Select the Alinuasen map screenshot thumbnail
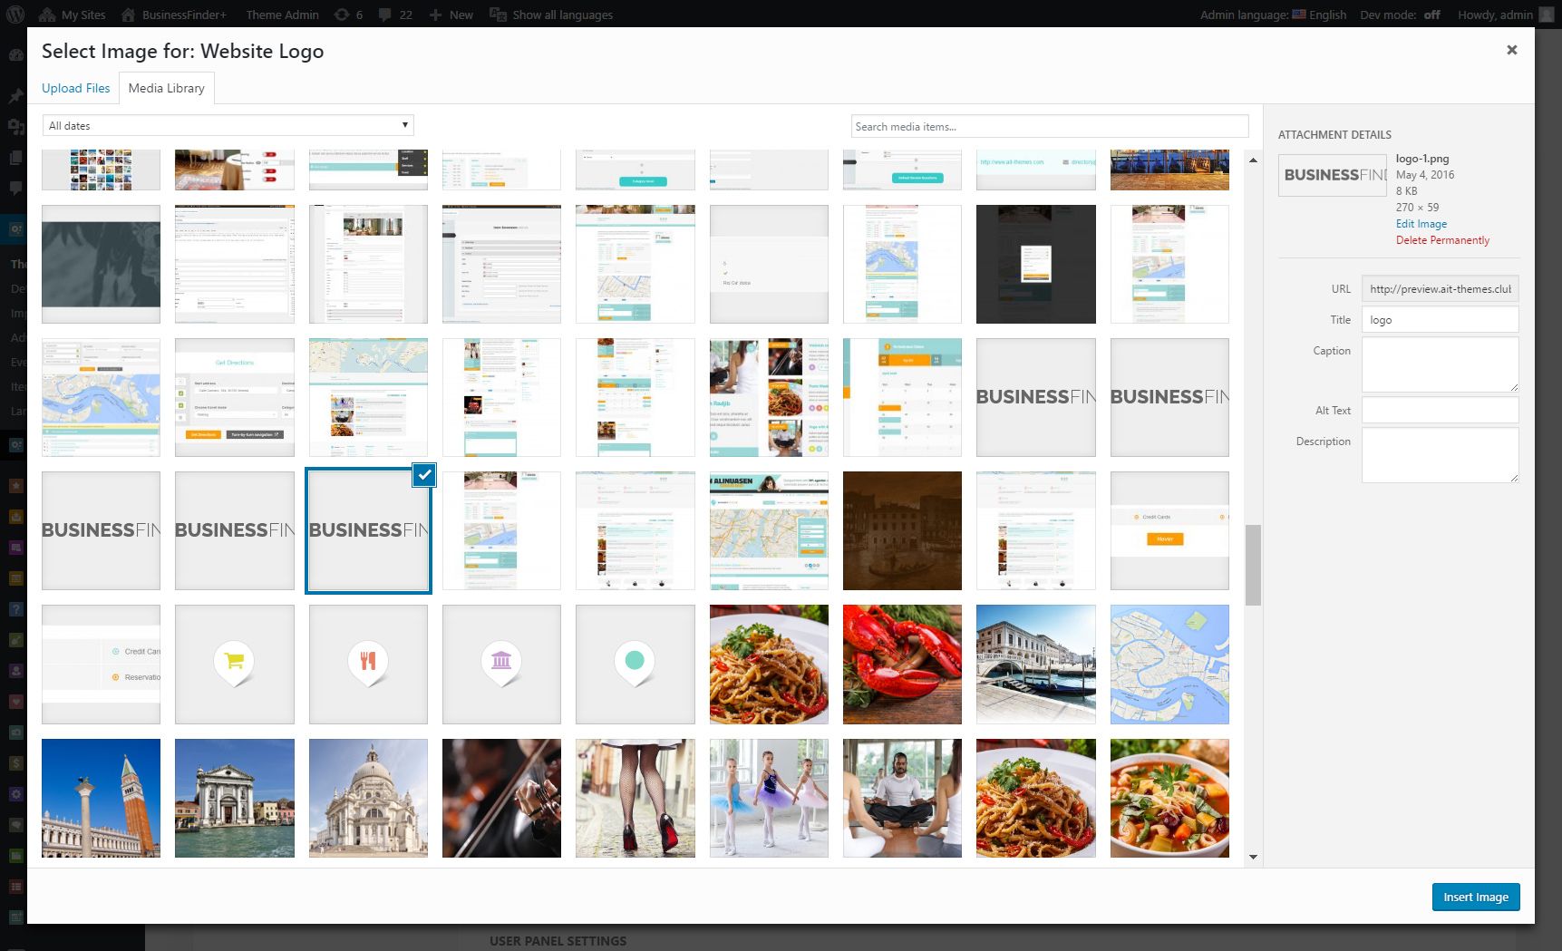The image size is (1562, 951). pos(769,530)
